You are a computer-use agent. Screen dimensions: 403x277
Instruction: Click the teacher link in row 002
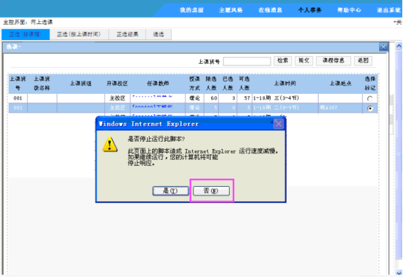152,106
